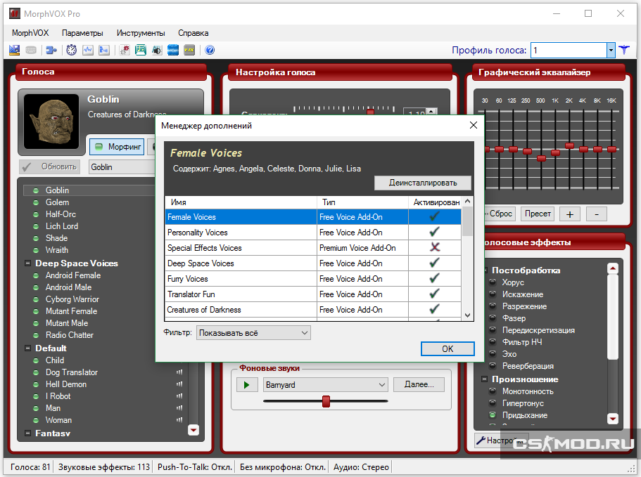The image size is (641, 477).
Task: Open the Фильтр dropdown in the add-on manager
Action: pos(253,333)
